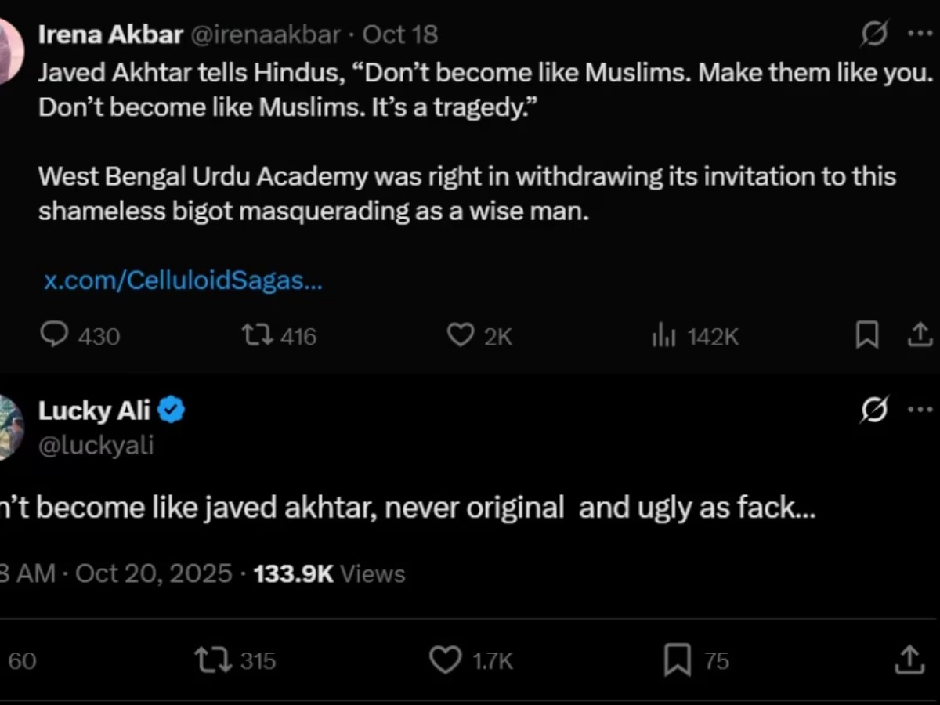The image size is (940, 705).
Task: Bookmark Irena Akbar's tweet
Action: click(867, 336)
